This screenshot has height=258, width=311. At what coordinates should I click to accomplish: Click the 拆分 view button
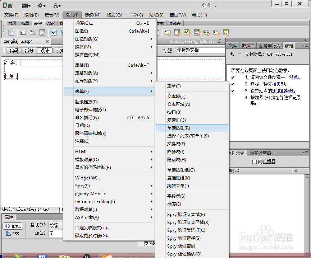click(x=29, y=51)
